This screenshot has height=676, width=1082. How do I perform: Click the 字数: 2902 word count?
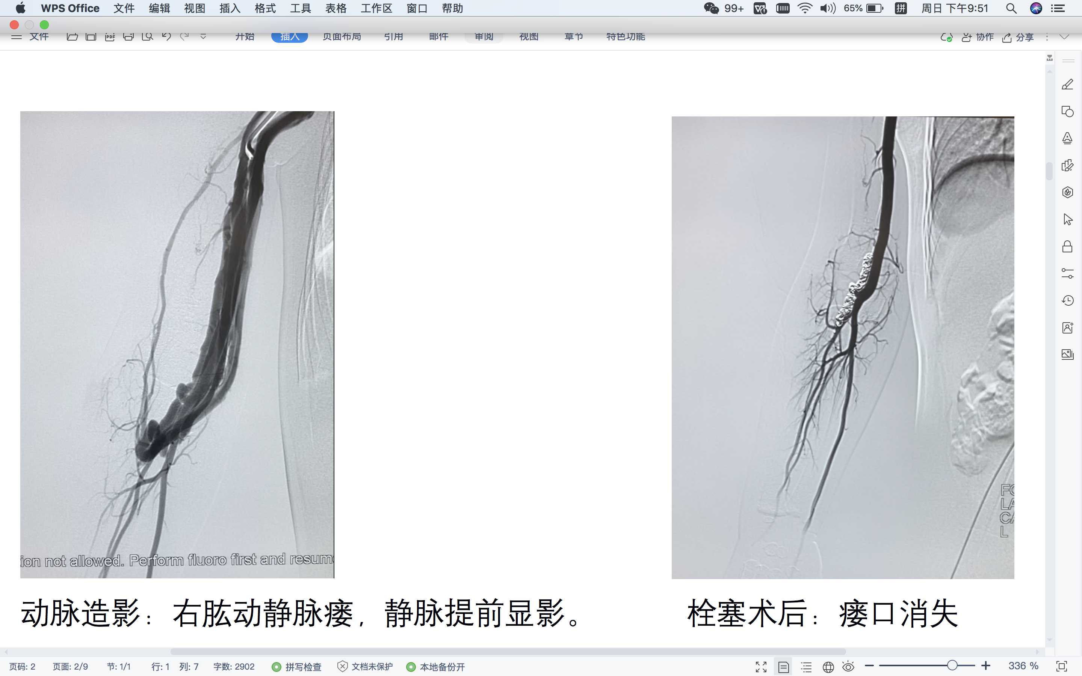[234, 667]
